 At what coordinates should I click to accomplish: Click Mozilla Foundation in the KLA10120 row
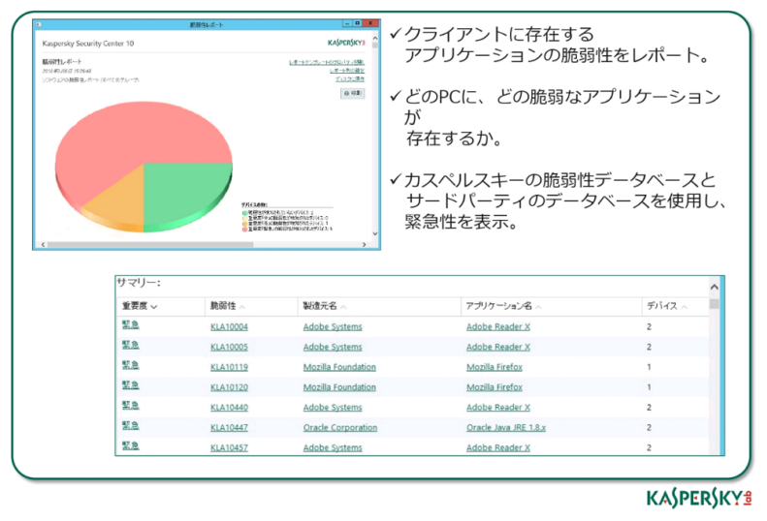click(x=339, y=387)
